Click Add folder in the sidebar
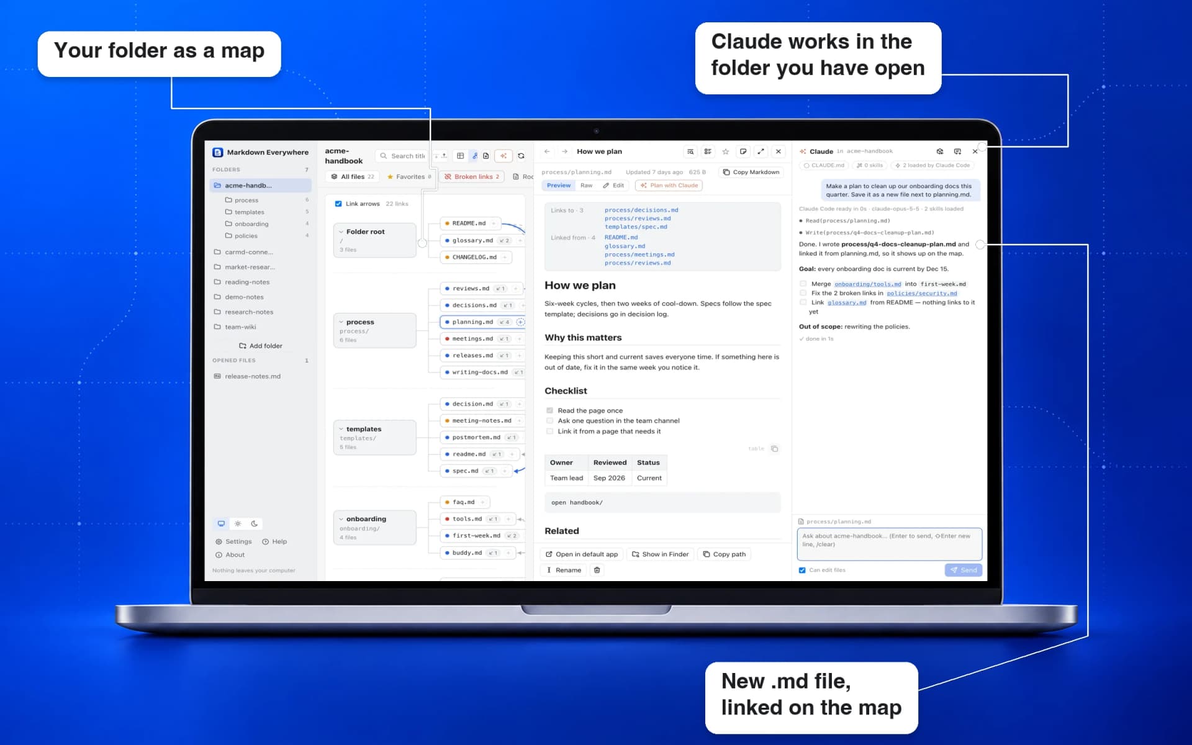The image size is (1192, 745). [261, 346]
